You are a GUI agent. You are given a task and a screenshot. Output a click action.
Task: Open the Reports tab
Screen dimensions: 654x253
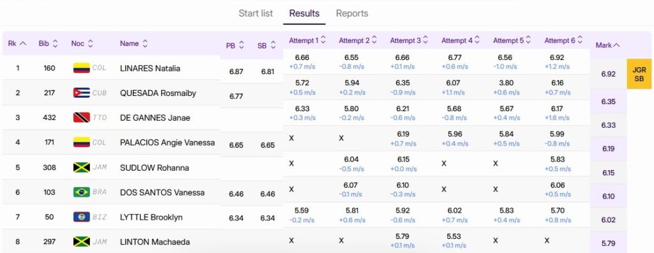tap(352, 13)
